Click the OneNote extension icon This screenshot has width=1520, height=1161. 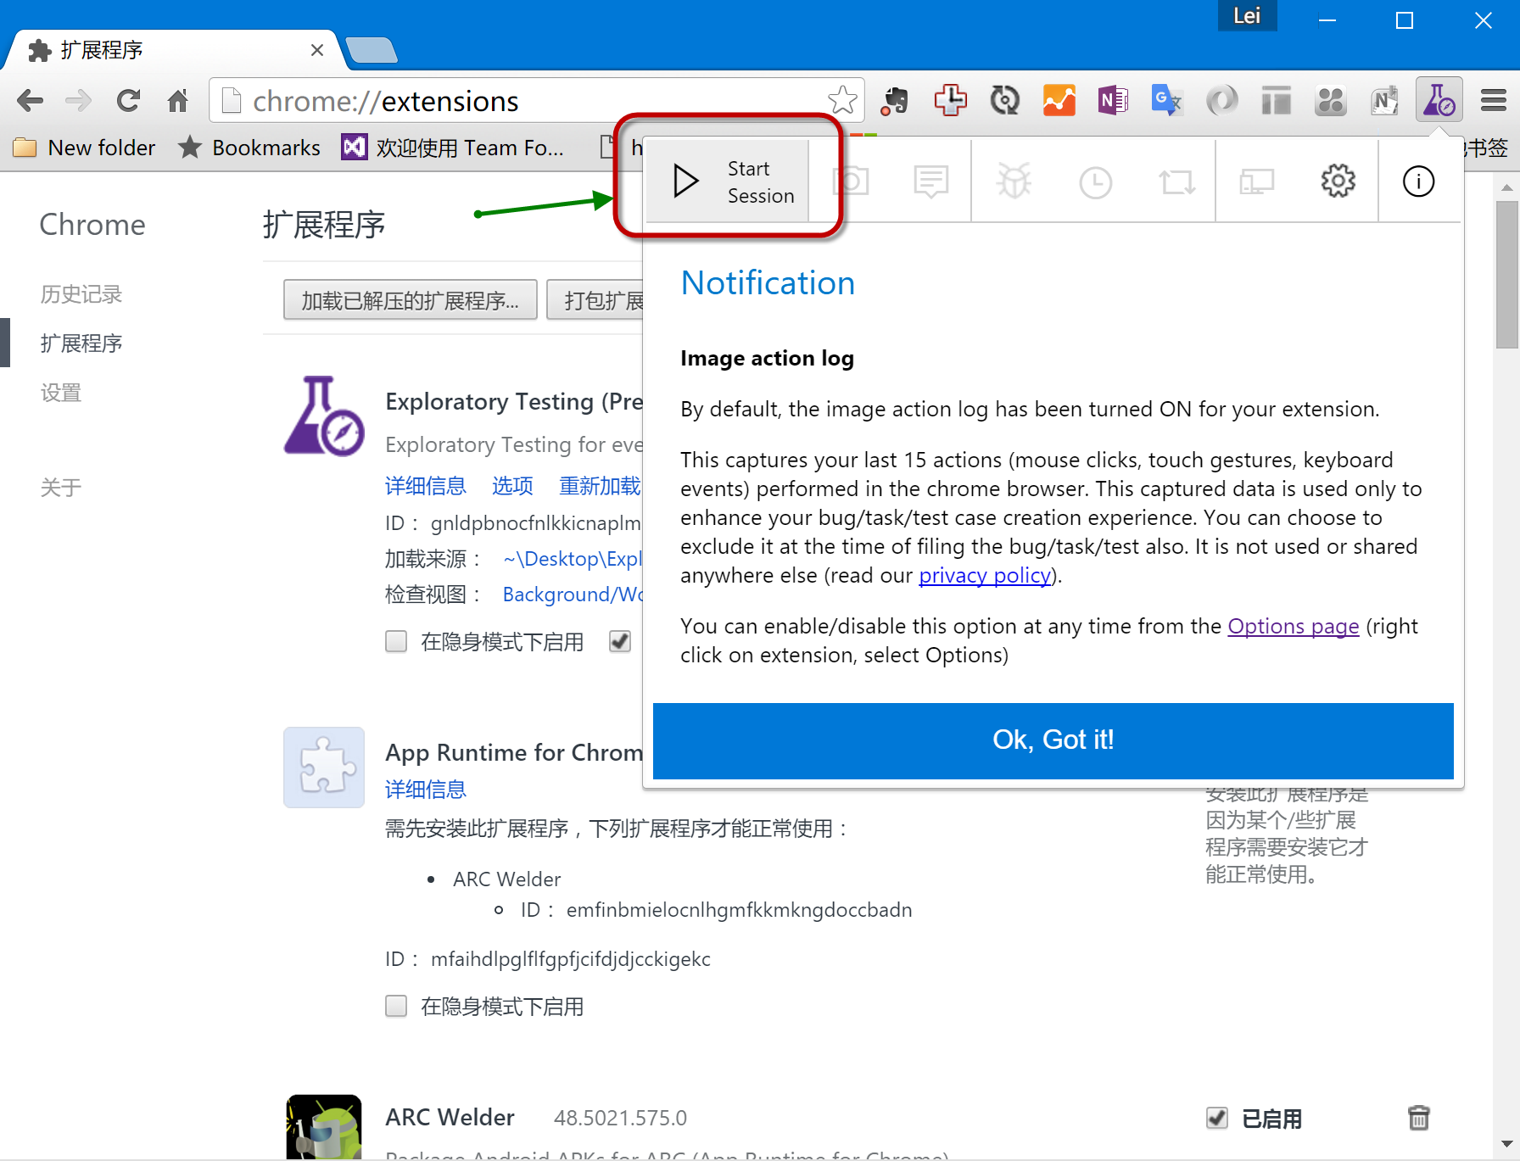1113,101
